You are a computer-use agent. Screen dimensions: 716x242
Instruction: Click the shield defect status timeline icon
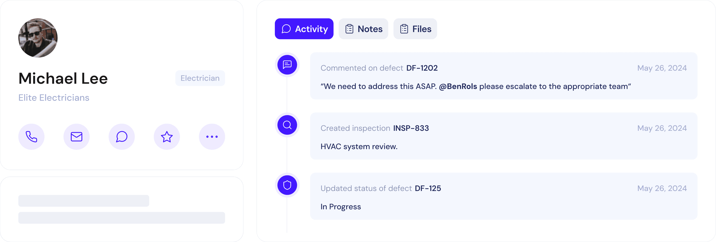[287, 185]
